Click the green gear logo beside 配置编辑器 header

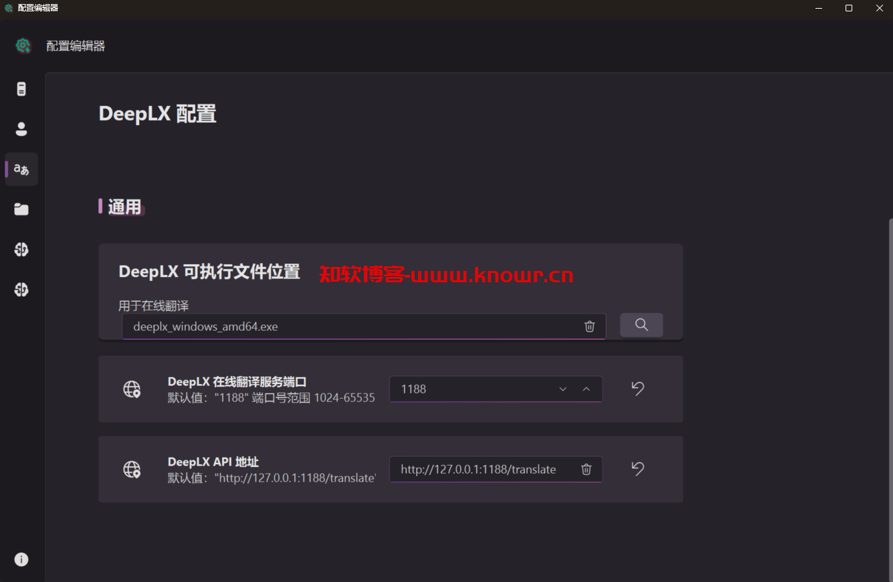(x=23, y=45)
